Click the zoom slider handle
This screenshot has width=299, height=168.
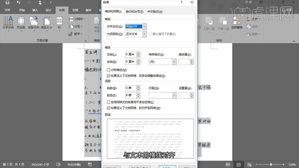(271, 164)
